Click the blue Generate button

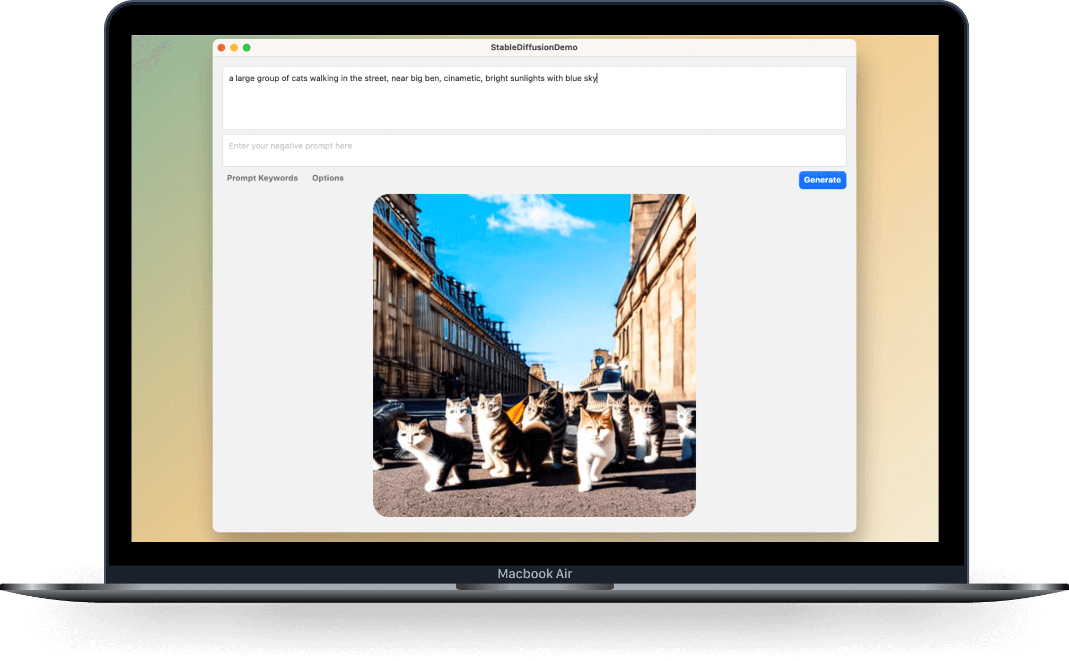[x=822, y=180]
